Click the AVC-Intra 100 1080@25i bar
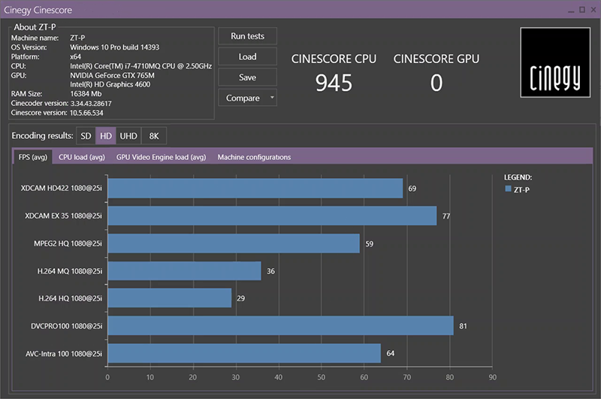Viewport: 601px width, 399px height. coord(244,353)
